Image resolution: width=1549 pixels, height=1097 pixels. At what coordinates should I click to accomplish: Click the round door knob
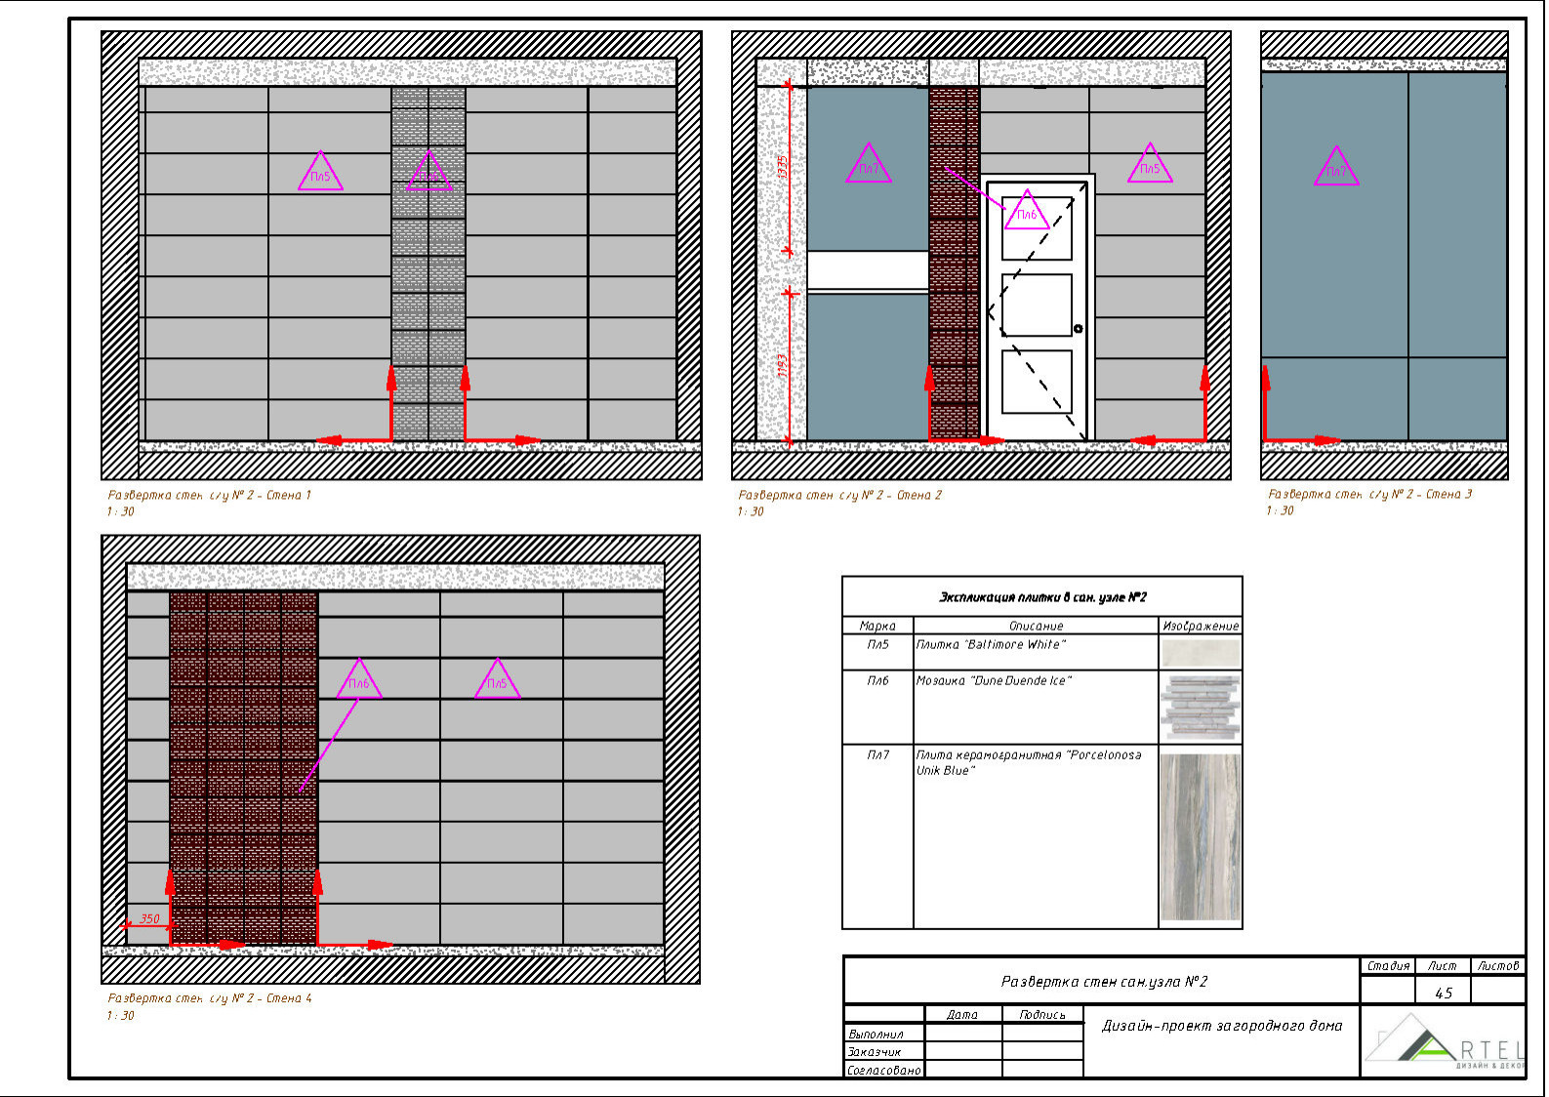pos(1079,329)
